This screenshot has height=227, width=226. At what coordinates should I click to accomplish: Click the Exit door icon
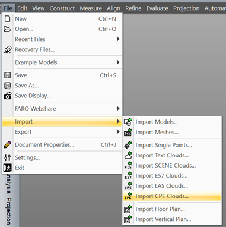(x=8, y=168)
